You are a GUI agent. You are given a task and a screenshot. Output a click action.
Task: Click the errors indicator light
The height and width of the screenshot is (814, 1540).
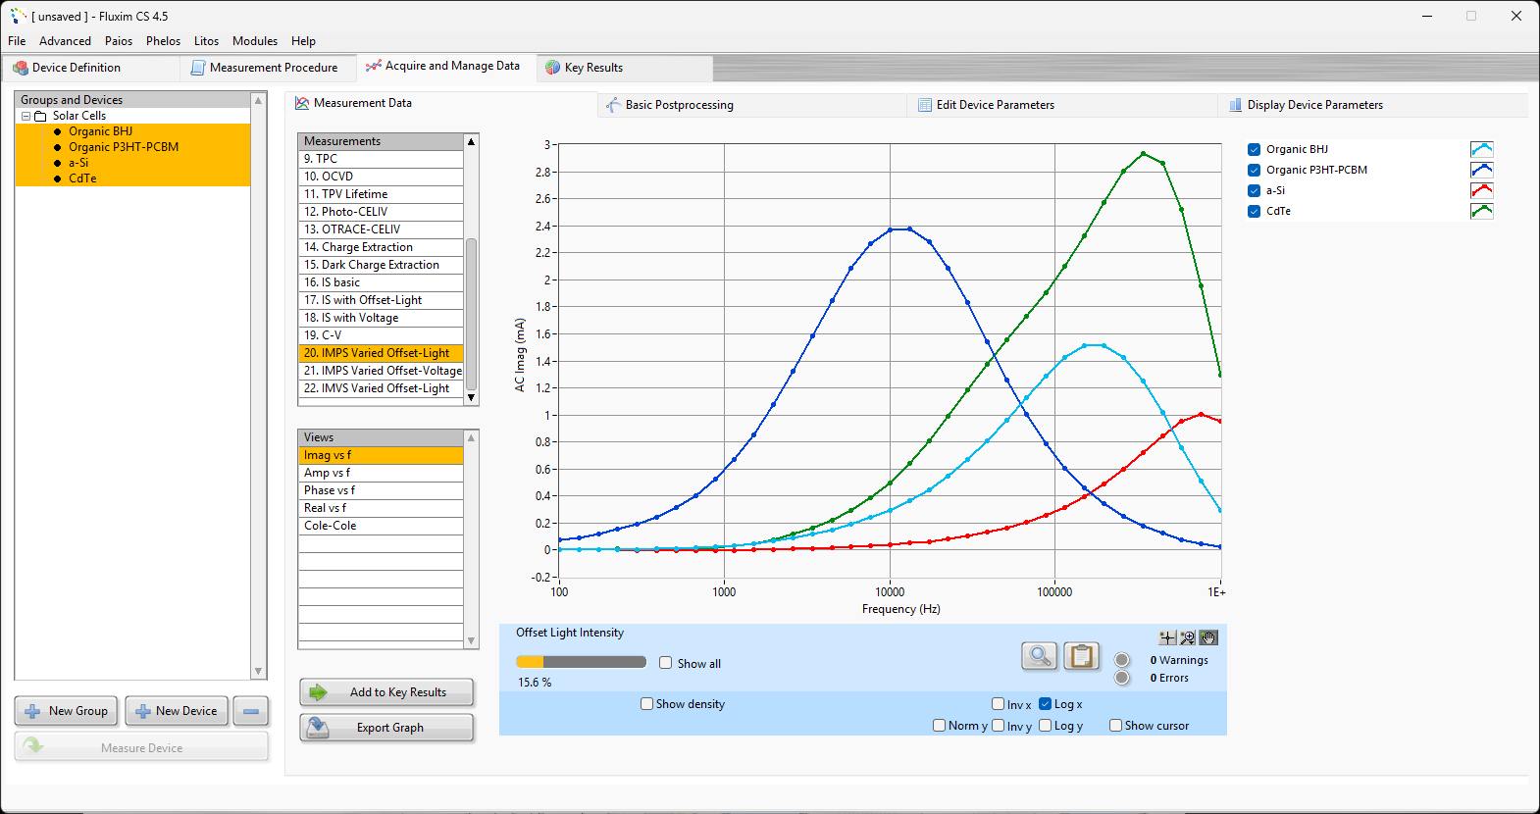coord(1122,678)
